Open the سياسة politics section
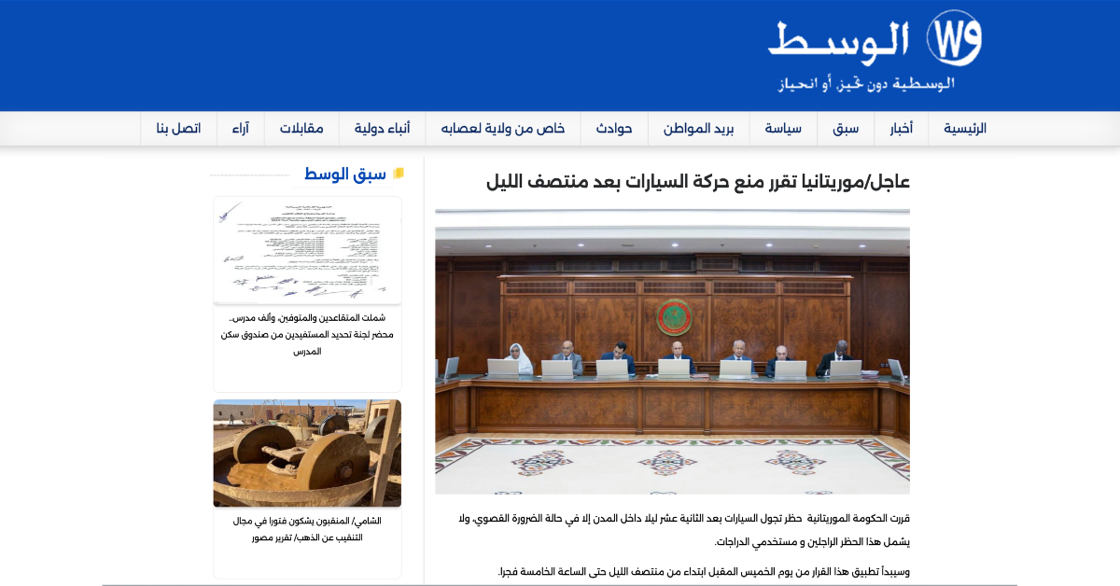The image size is (1120, 586). [x=783, y=129]
